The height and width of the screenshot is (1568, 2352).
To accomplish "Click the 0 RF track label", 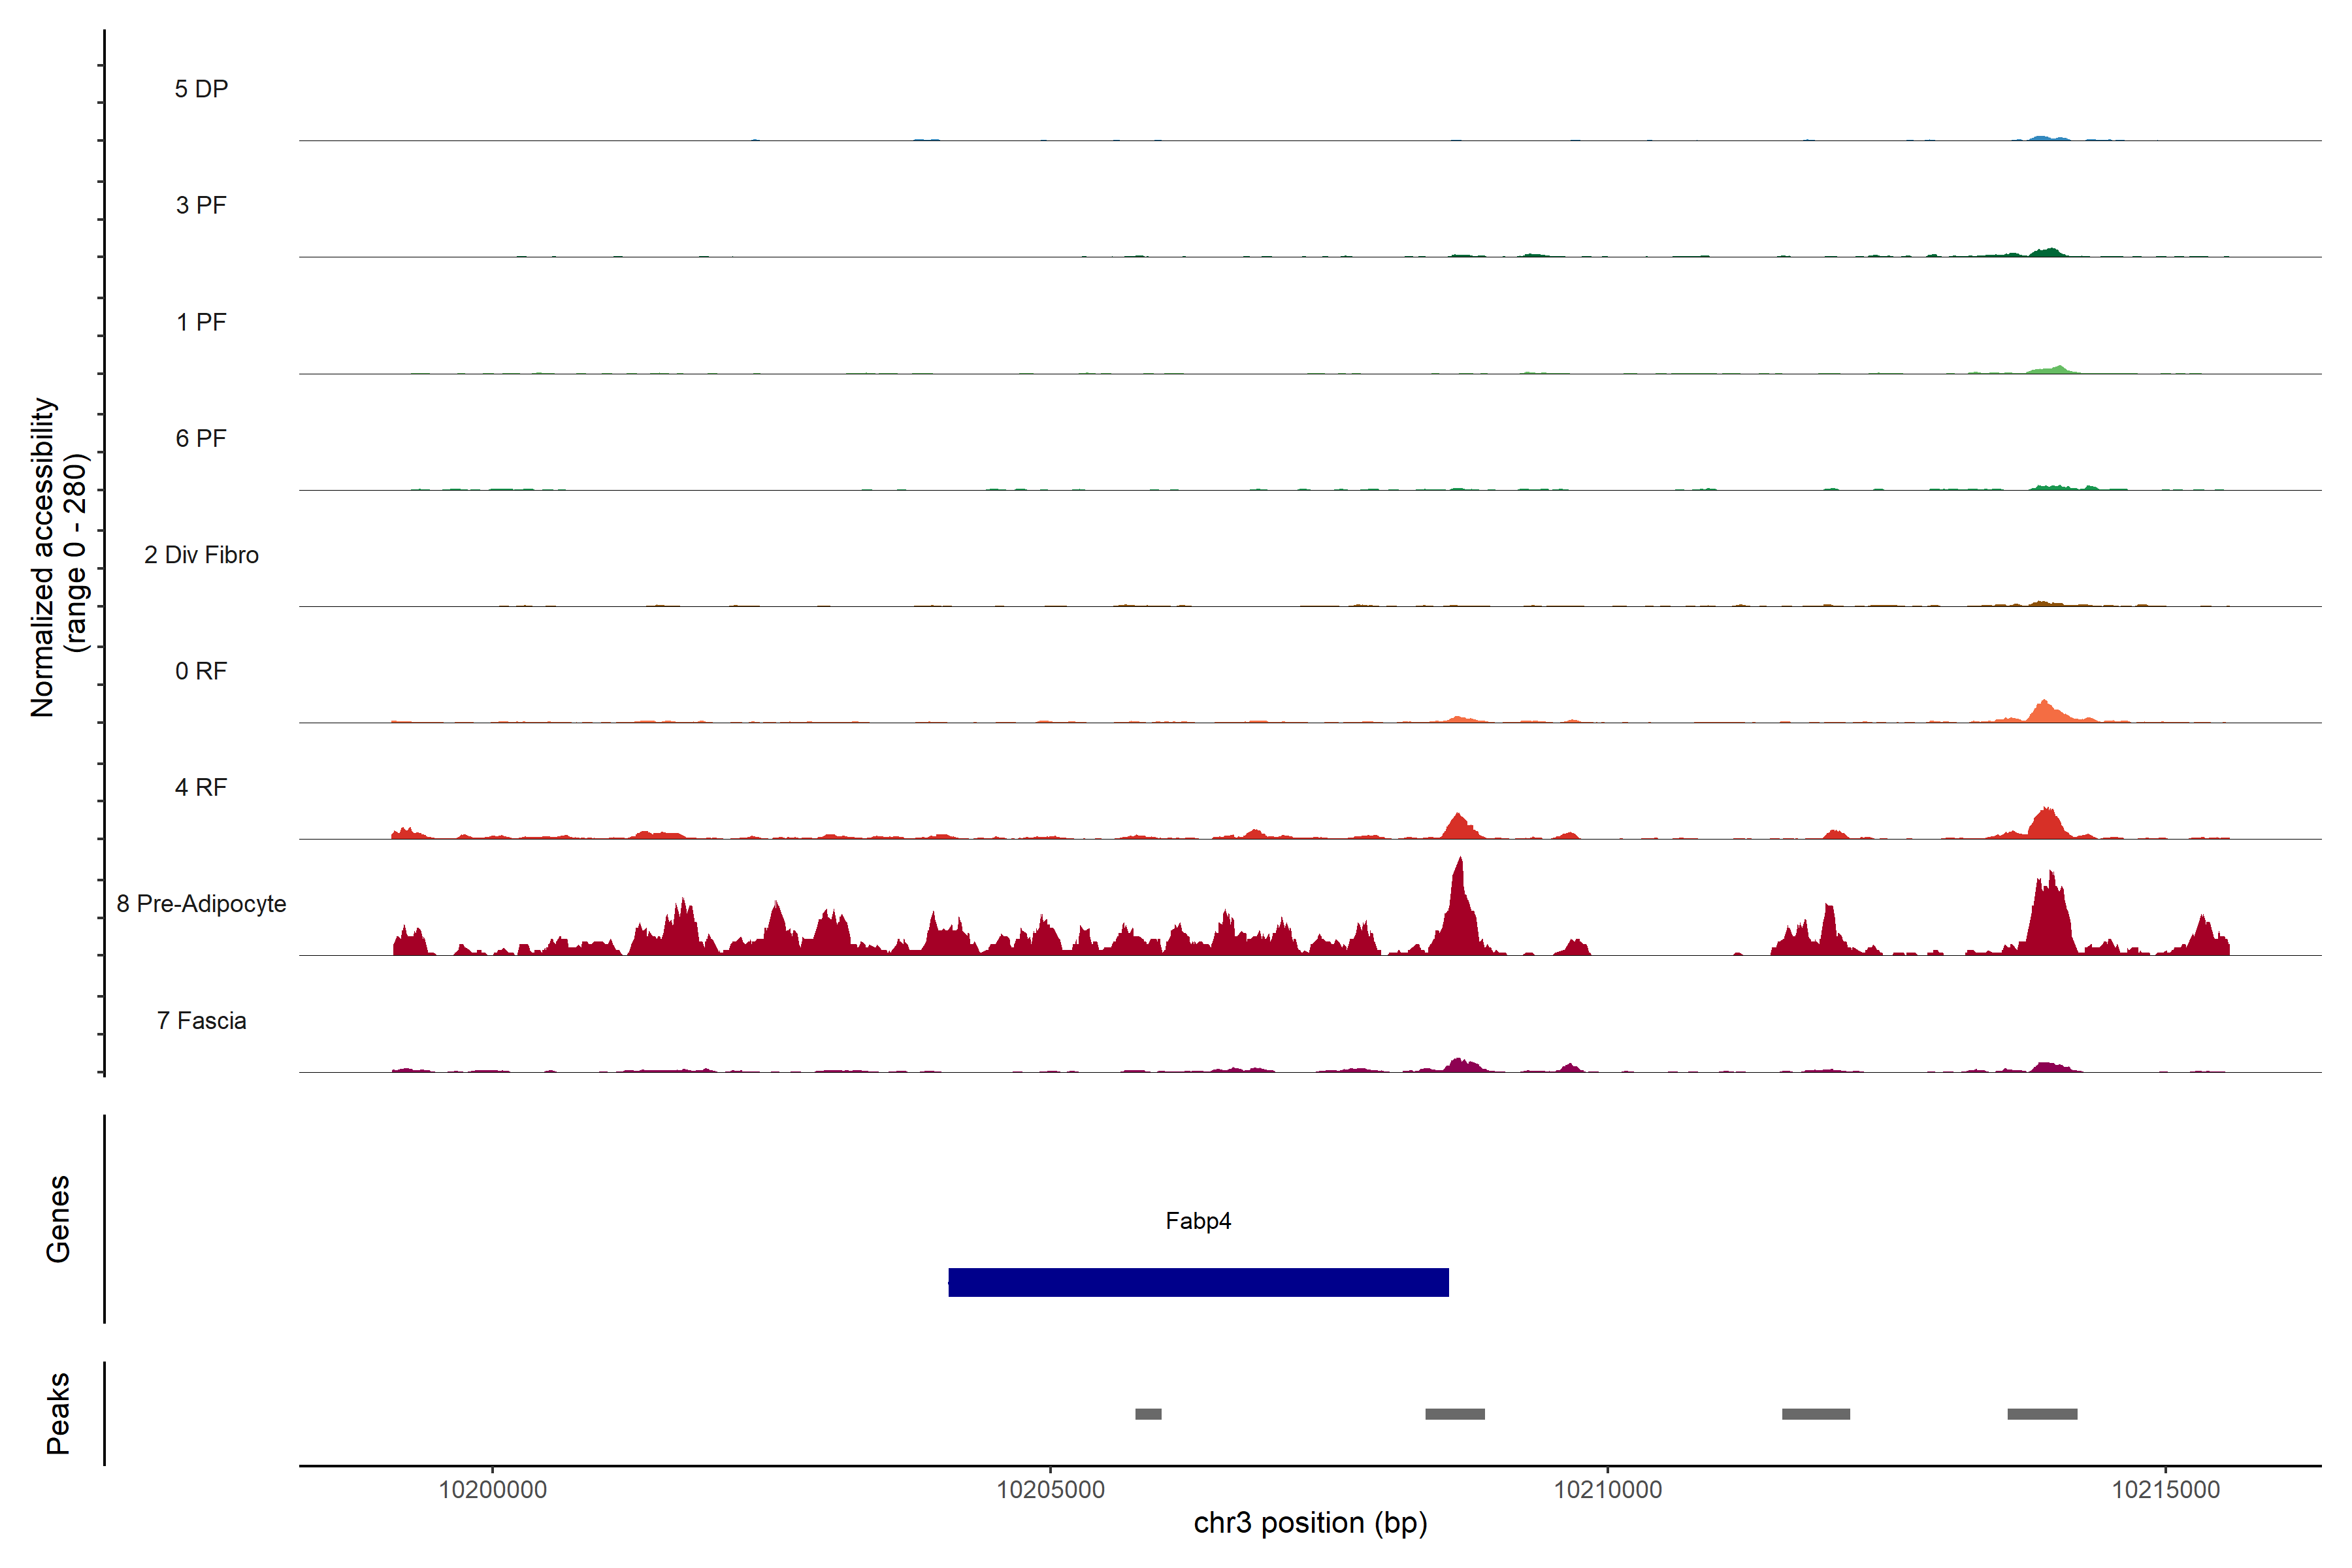I will click(201, 671).
